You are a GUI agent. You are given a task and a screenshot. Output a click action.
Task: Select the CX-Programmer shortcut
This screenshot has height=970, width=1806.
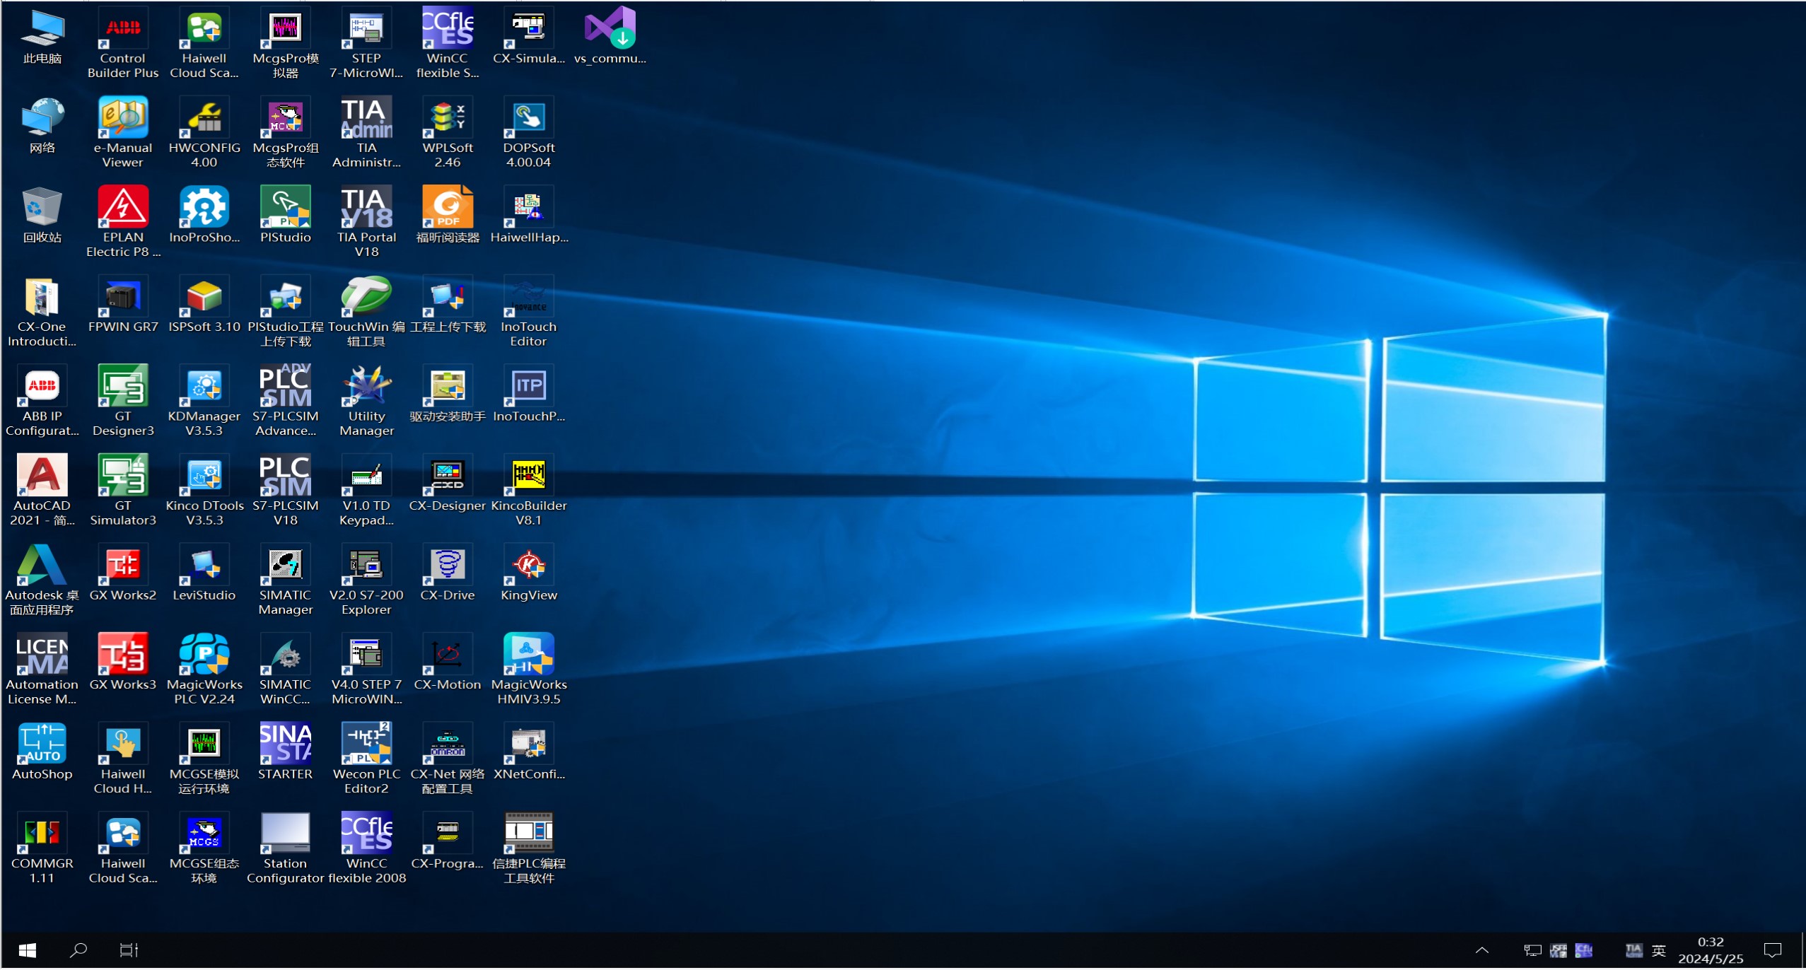(447, 841)
